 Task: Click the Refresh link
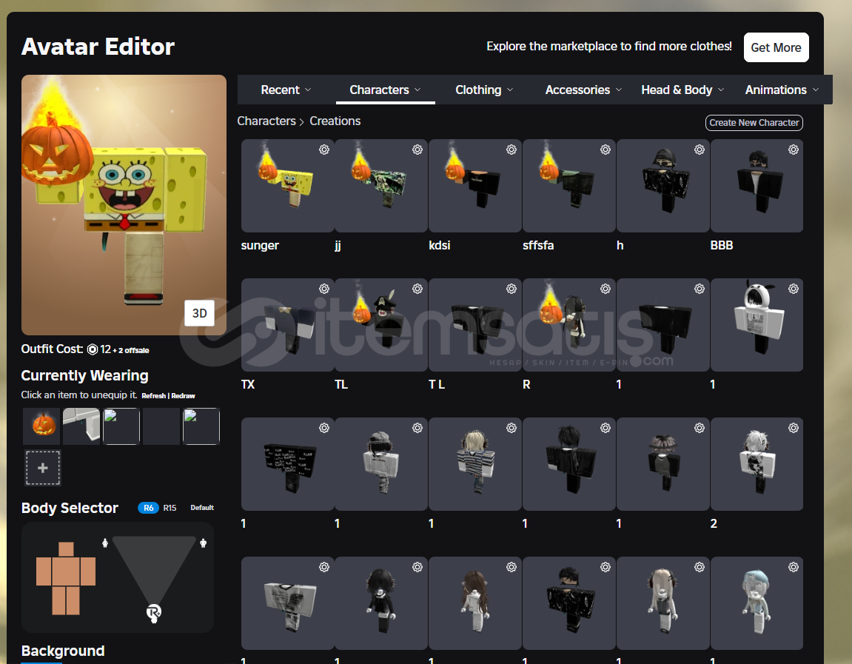click(x=154, y=395)
